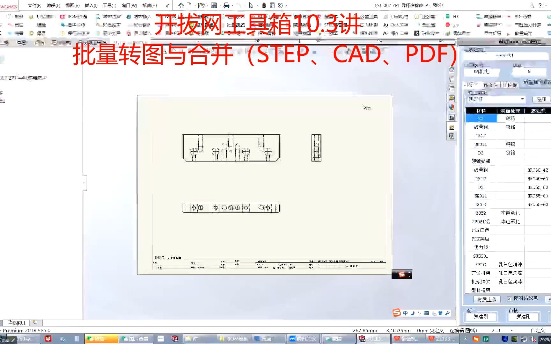The height and width of the screenshot is (344, 551).
Task: Open a file using the Open folder icon
Action: [202, 5]
